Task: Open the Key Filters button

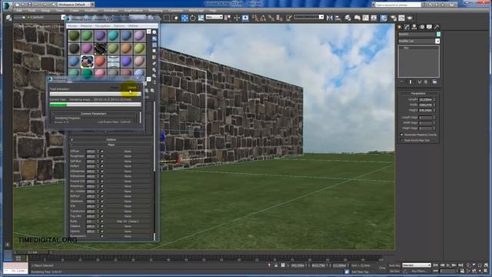Action: (419, 271)
